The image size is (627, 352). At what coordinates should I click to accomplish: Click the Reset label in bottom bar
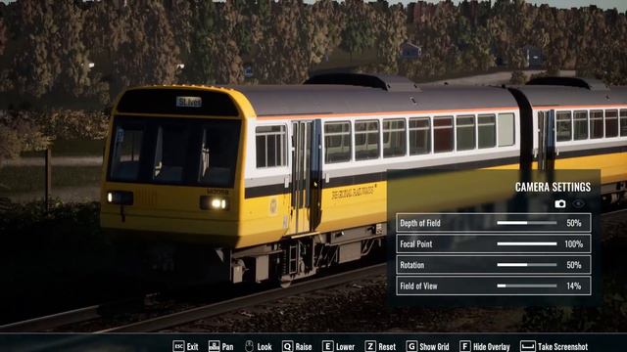click(387, 347)
